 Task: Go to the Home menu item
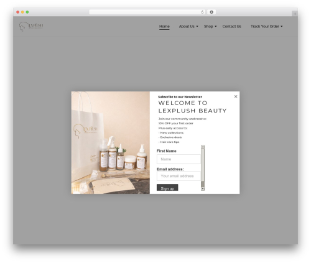(164, 26)
